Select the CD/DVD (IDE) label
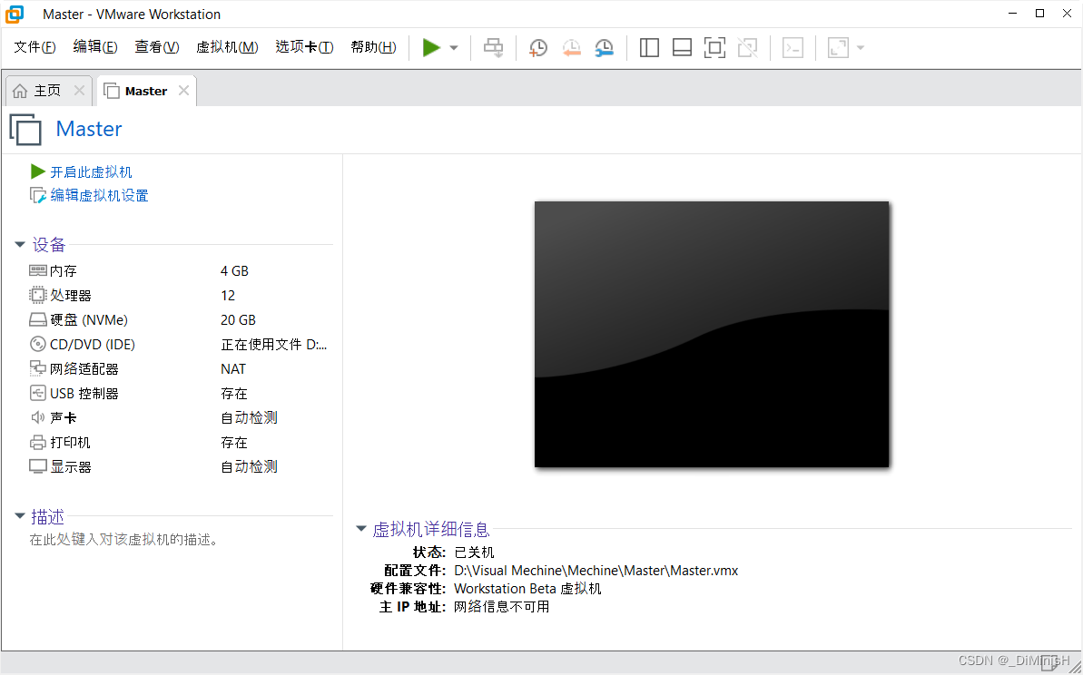This screenshot has height=675, width=1083. [x=93, y=345]
